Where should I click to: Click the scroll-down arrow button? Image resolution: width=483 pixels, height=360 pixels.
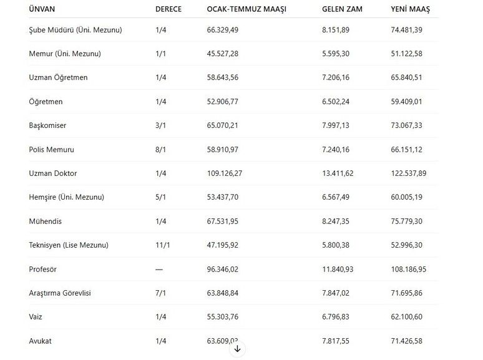coord(237,349)
